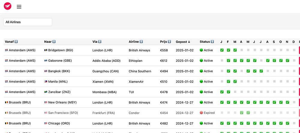Toggle February checkbox for Gaborone row

(228, 61)
